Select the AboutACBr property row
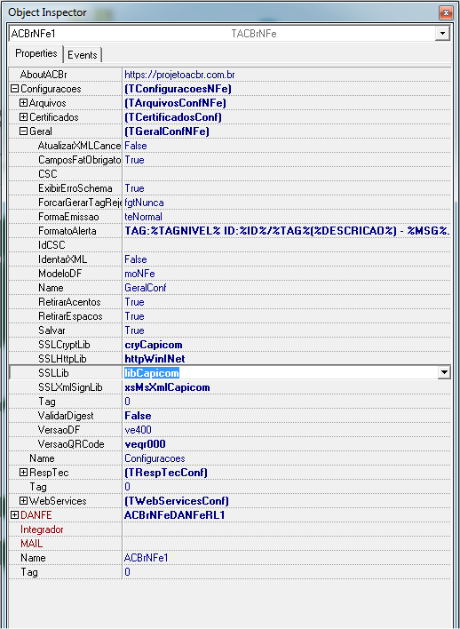The width and height of the screenshot is (460, 629). [44, 75]
